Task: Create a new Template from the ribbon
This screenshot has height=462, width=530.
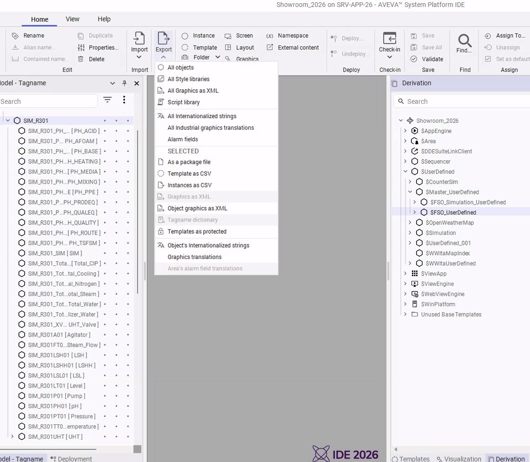Action: [199, 48]
